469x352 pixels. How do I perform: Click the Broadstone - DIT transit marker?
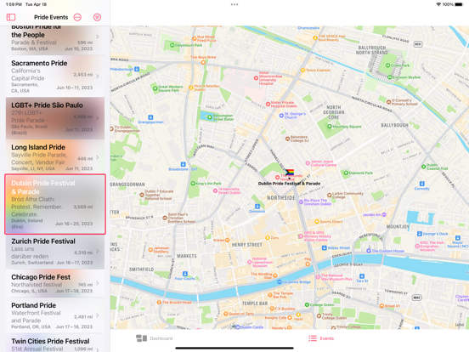[183, 164]
